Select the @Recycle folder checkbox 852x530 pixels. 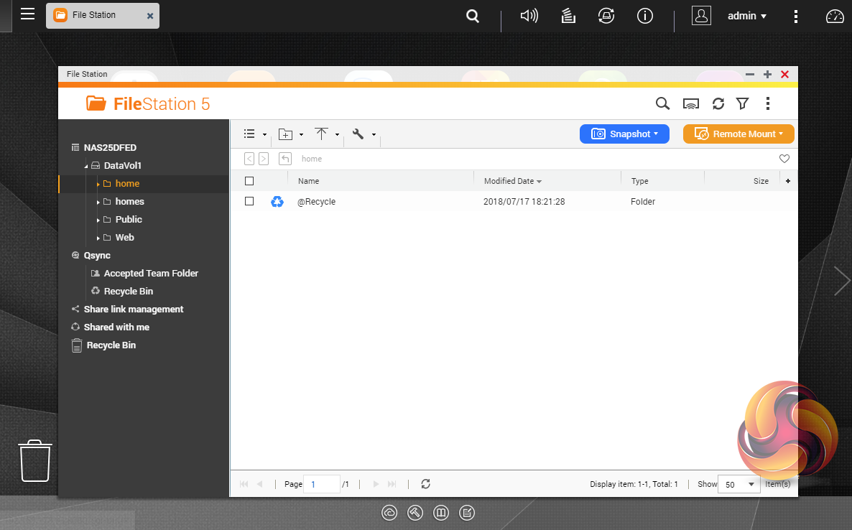coord(249,202)
